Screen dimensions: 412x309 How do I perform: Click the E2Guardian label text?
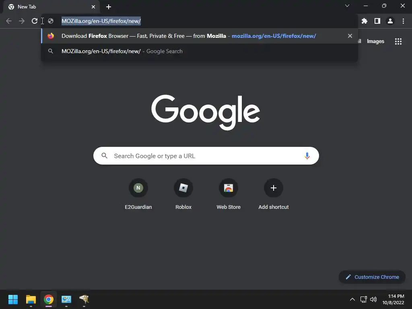(138, 207)
